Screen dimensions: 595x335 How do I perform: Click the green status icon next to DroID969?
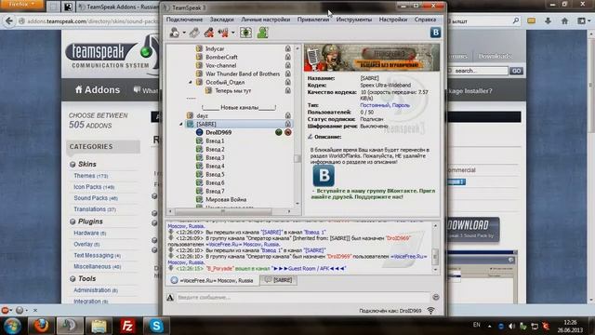(279, 132)
